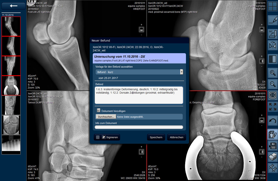The width and height of the screenshot is (278, 181).
Task: Toggle contrast icon on top-left image
Action: point(142,29)
